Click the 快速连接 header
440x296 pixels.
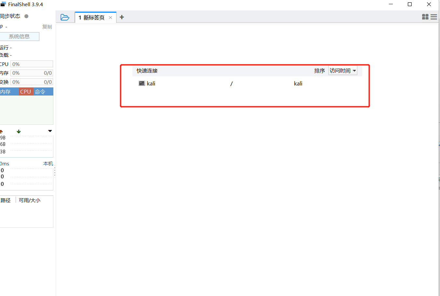coord(147,71)
